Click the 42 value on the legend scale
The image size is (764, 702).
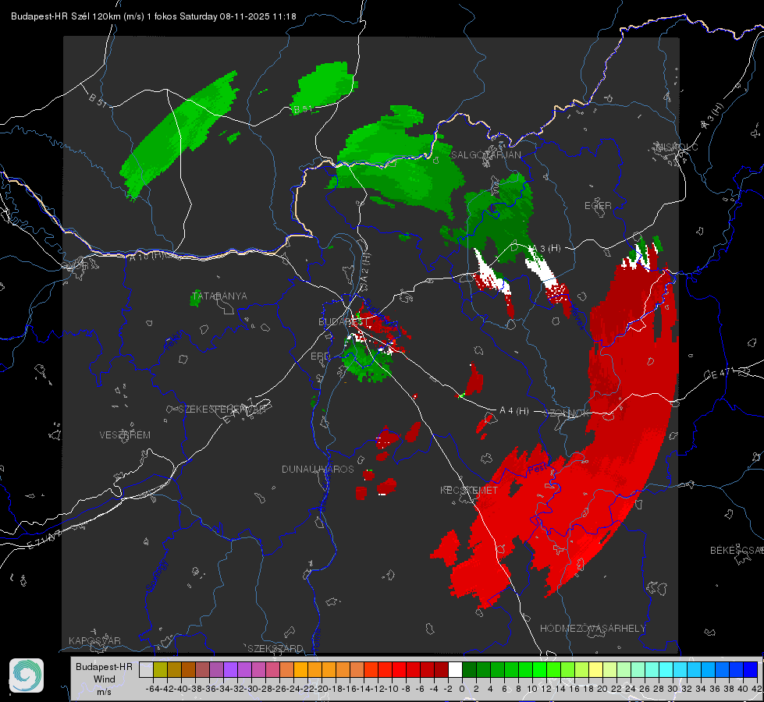757,689
